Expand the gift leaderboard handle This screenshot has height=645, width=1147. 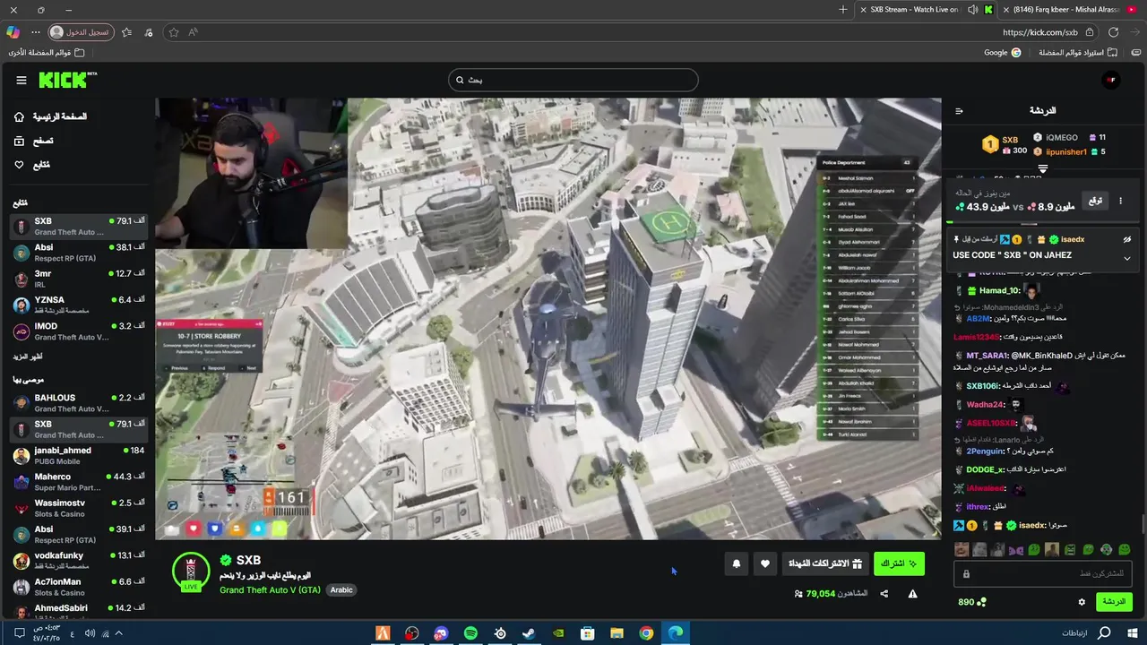click(1042, 168)
